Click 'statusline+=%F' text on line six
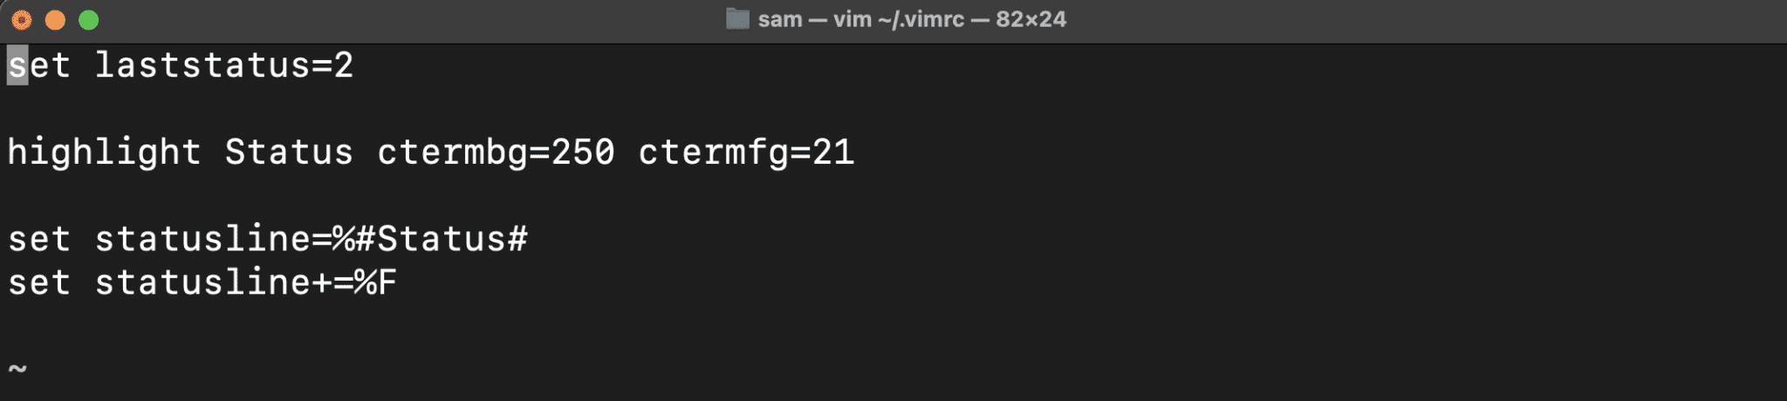The height and width of the screenshot is (401, 1787). tap(246, 282)
